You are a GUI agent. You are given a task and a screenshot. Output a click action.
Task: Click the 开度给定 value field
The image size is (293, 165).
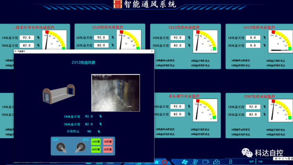pyautogui.click(x=89, y=131)
